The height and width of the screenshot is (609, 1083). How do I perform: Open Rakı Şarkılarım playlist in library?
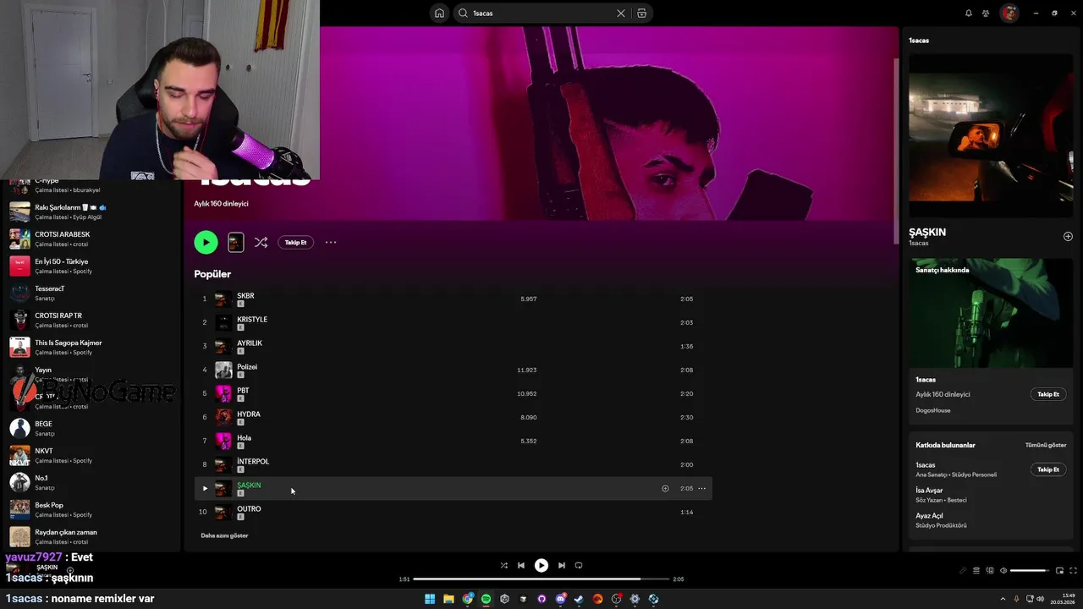coord(91,211)
